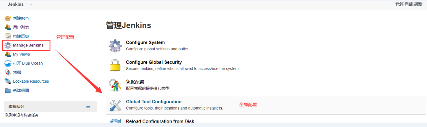
Task: Open Reload Configuration from Disk
Action: pyautogui.click(x=160, y=121)
